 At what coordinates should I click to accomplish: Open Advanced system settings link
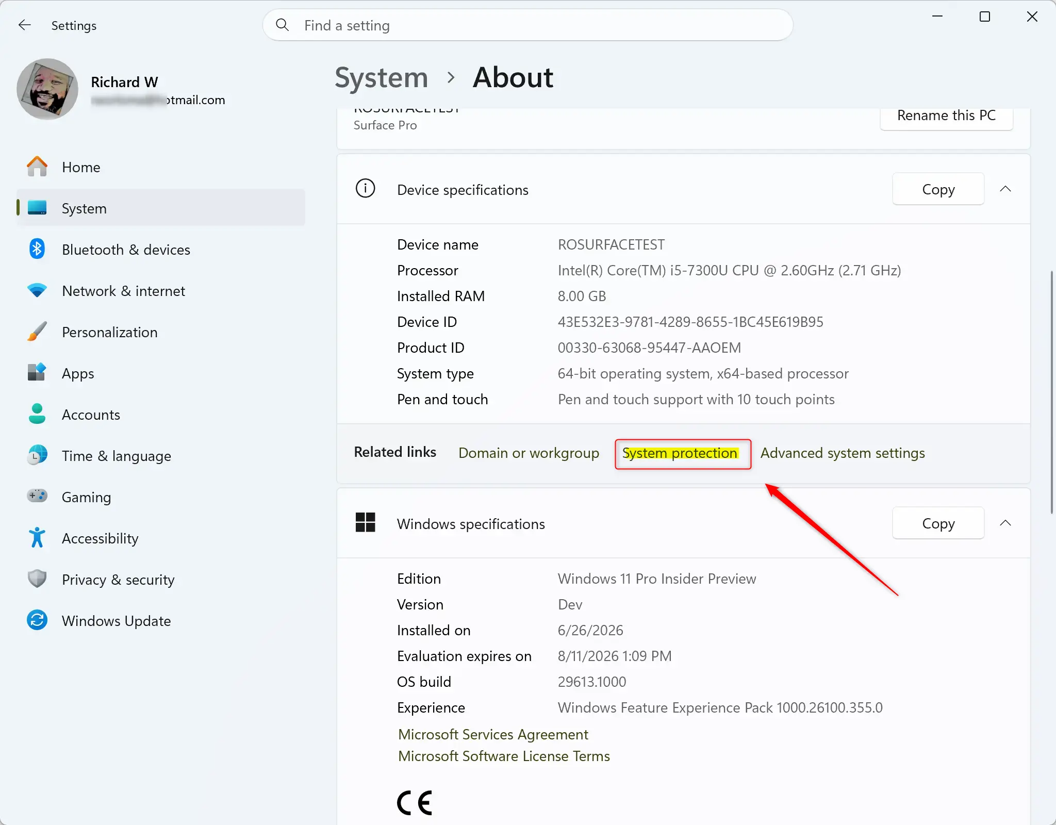(843, 453)
